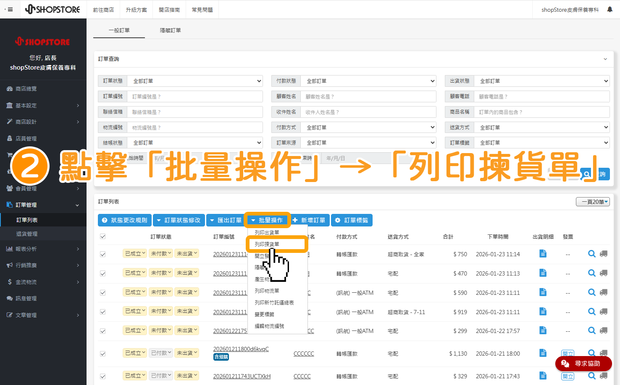The width and height of the screenshot is (620, 385).
Task: Open the 送貨方式 dropdown
Action: (542, 127)
